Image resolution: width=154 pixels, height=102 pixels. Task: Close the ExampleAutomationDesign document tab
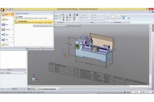57,89
